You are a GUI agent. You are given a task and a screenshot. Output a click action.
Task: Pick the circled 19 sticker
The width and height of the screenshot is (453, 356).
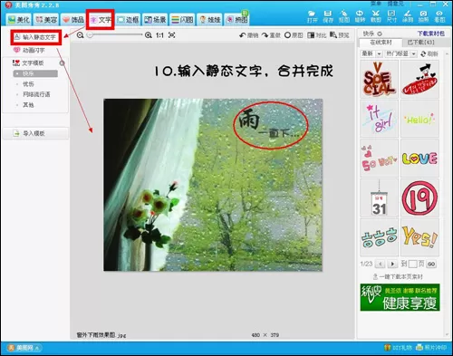point(419,197)
